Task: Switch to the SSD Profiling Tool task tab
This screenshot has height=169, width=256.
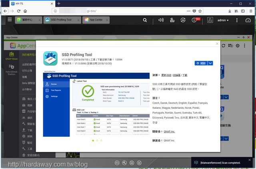Action: tap(61, 20)
